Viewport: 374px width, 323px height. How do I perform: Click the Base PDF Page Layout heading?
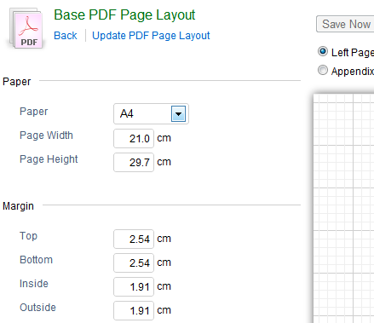coord(124,15)
